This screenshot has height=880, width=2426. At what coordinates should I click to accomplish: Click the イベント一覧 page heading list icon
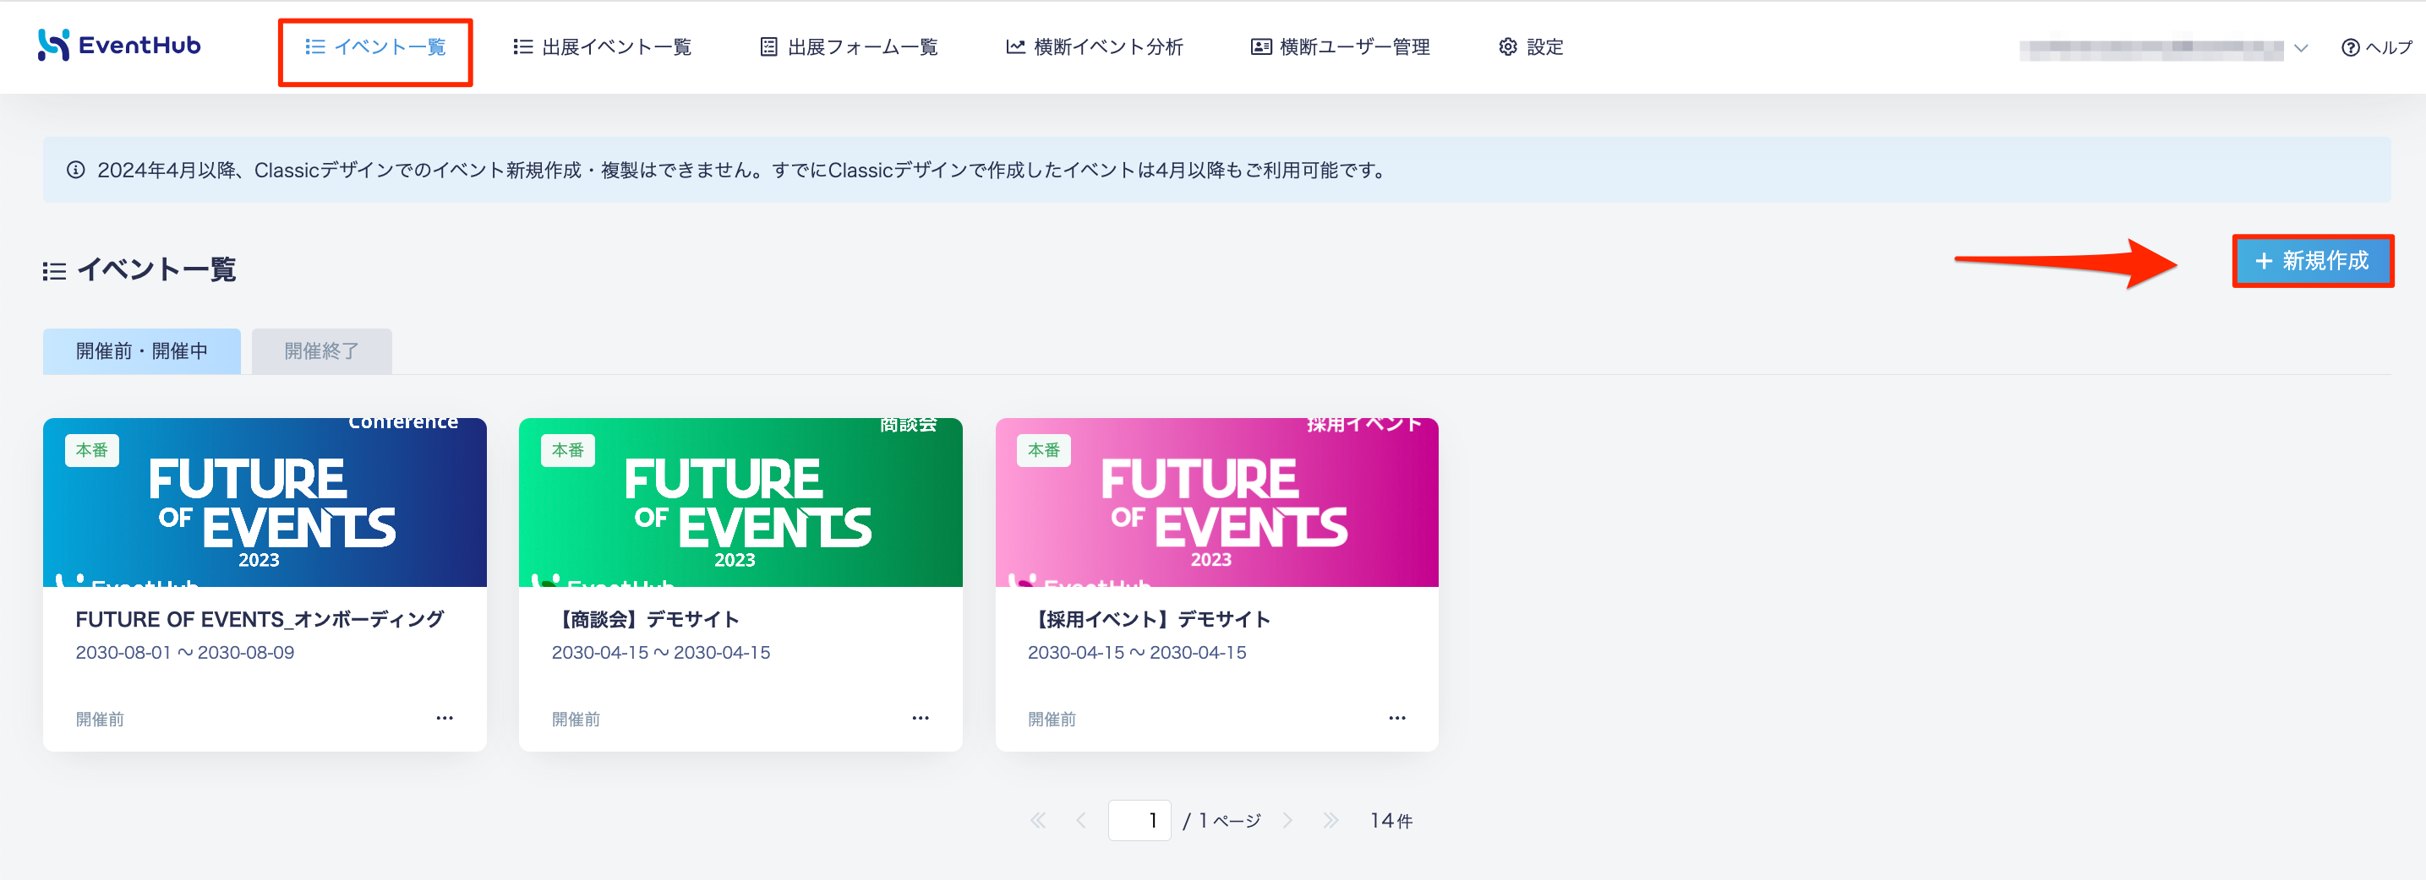[55, 271]
